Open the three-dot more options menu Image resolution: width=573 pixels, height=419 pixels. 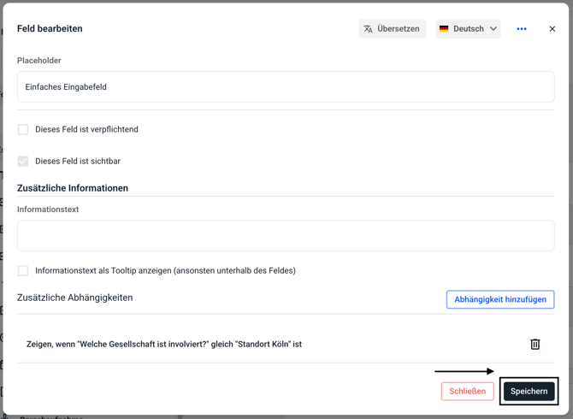(522, 29)
